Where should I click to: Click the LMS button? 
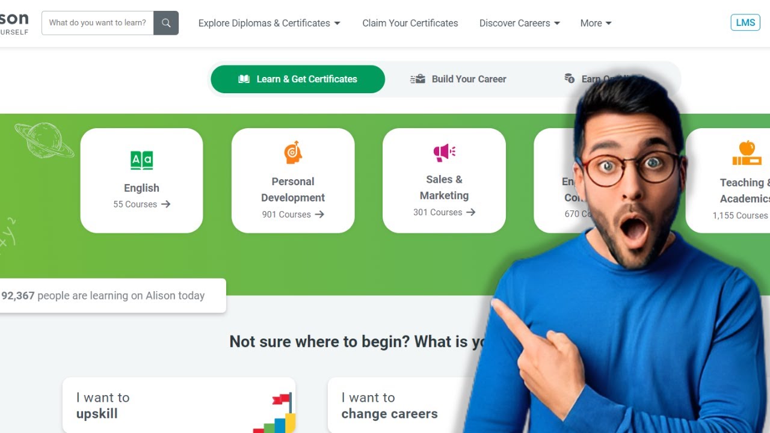[745, 23]
